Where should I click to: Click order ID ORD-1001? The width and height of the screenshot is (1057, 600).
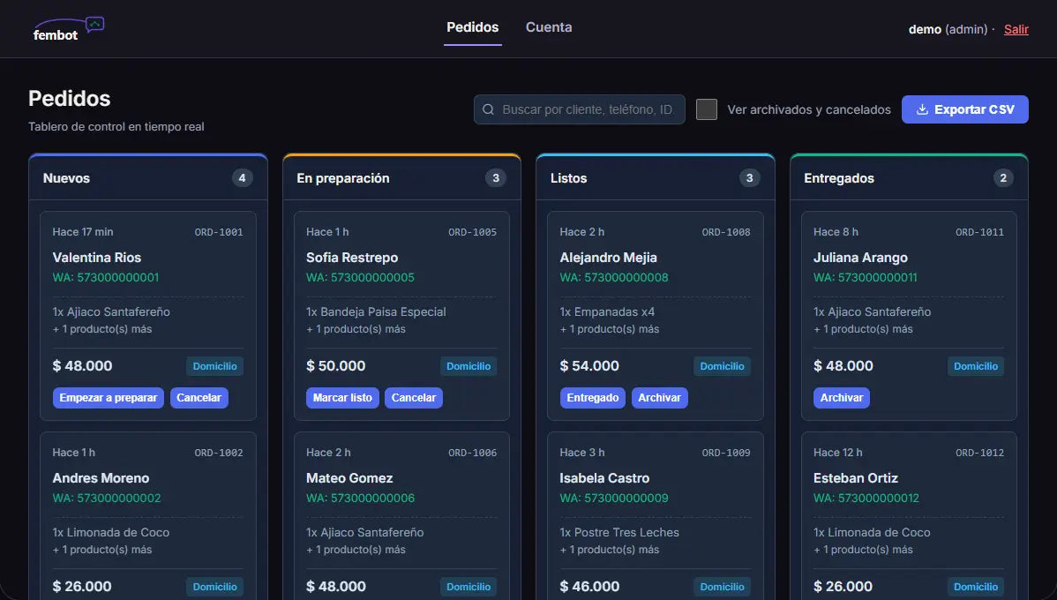(219, 232)
